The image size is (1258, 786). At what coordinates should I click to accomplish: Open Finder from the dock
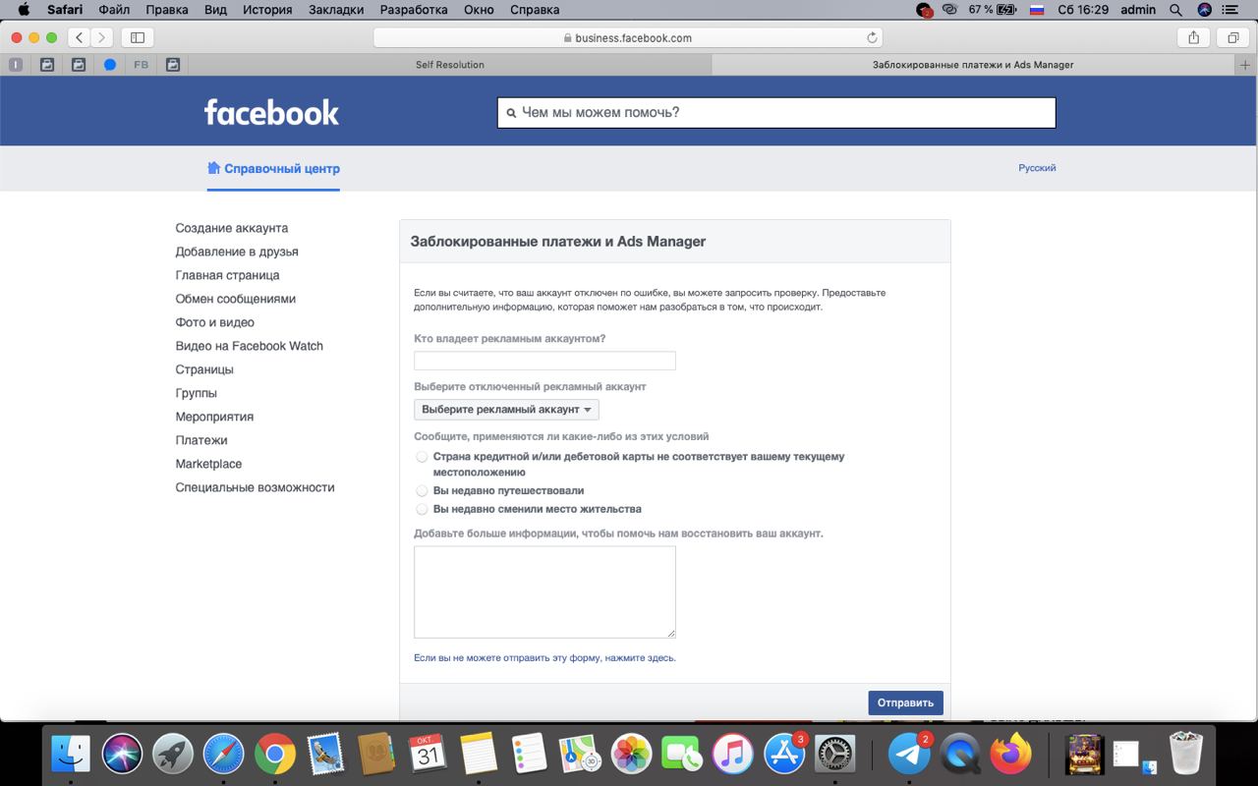[71, 755]
